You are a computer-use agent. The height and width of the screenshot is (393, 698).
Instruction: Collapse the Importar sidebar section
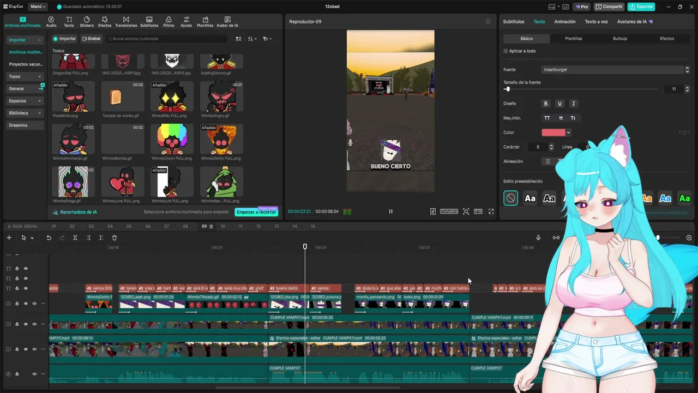click(25, 40)
